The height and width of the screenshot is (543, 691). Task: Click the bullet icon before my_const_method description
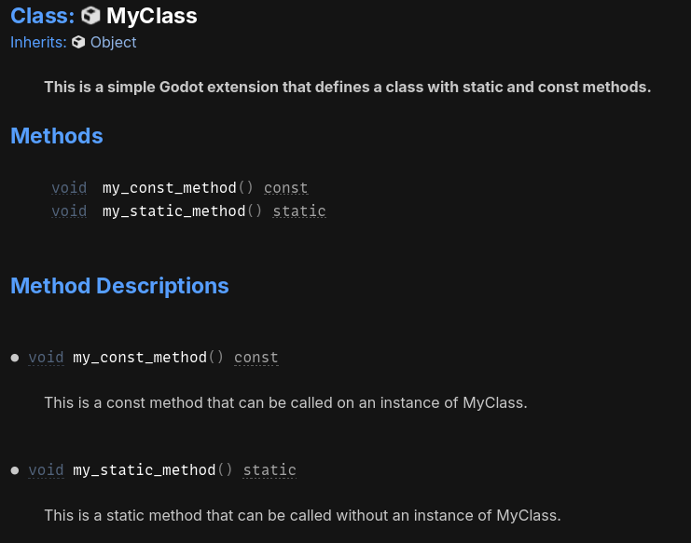point(15,358)
